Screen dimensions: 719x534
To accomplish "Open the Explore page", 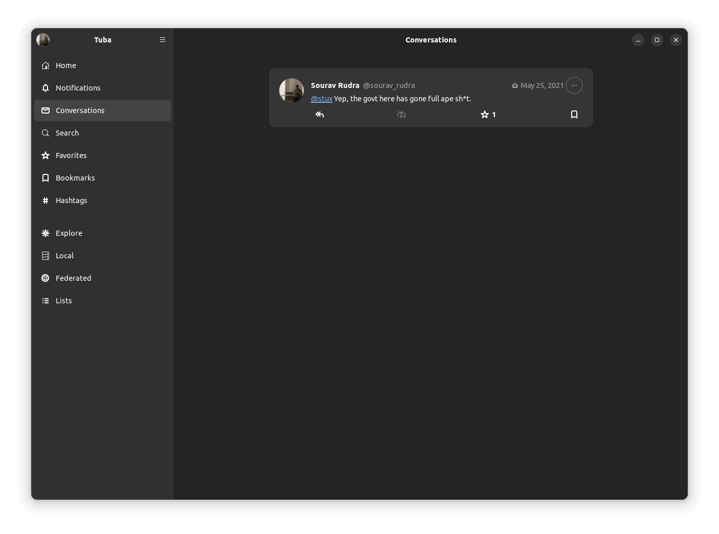I will click(69, 233).
